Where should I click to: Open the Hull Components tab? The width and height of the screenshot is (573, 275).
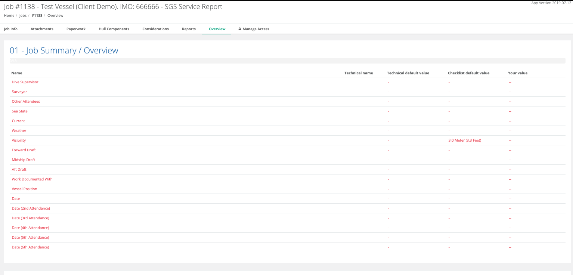(114, 29)
